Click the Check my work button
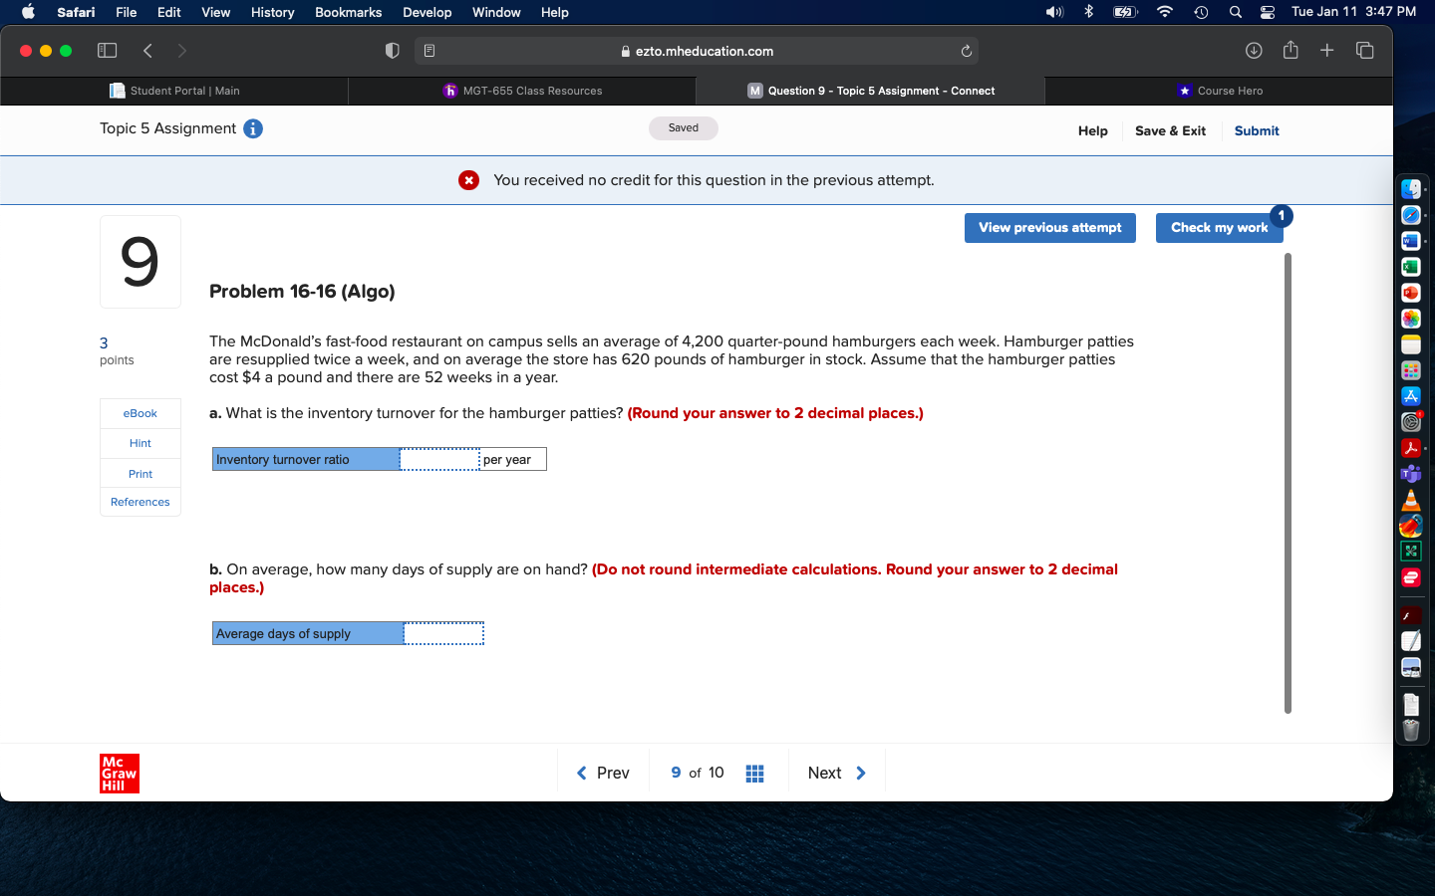Screen dimensions: 1435x896 point(1219,227)
